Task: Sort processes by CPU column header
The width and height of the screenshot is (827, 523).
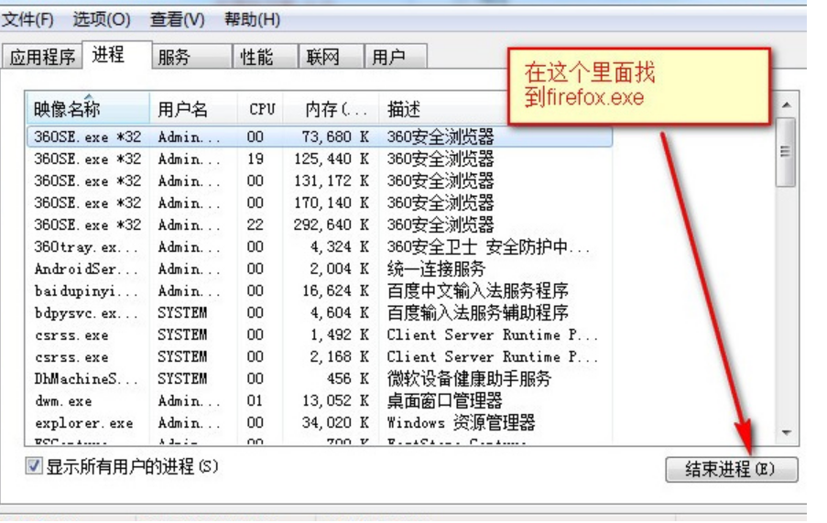Action: (x=262, y=110)
